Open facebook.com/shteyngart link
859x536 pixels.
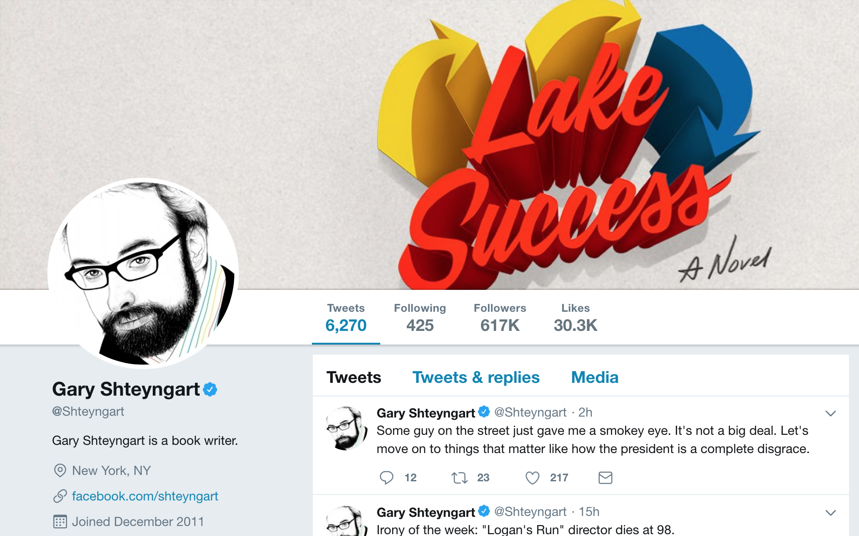(145, 496)
